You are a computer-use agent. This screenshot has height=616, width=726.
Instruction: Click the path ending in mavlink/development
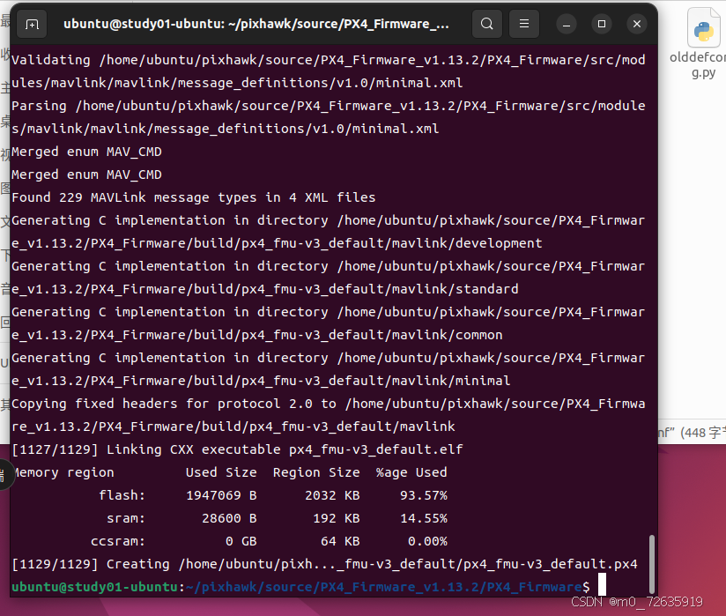[x=277, y=243]
